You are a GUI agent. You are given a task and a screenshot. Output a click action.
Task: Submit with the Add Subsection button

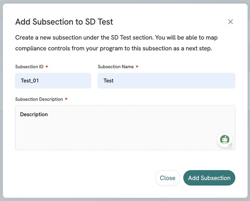tap(209, 178)
